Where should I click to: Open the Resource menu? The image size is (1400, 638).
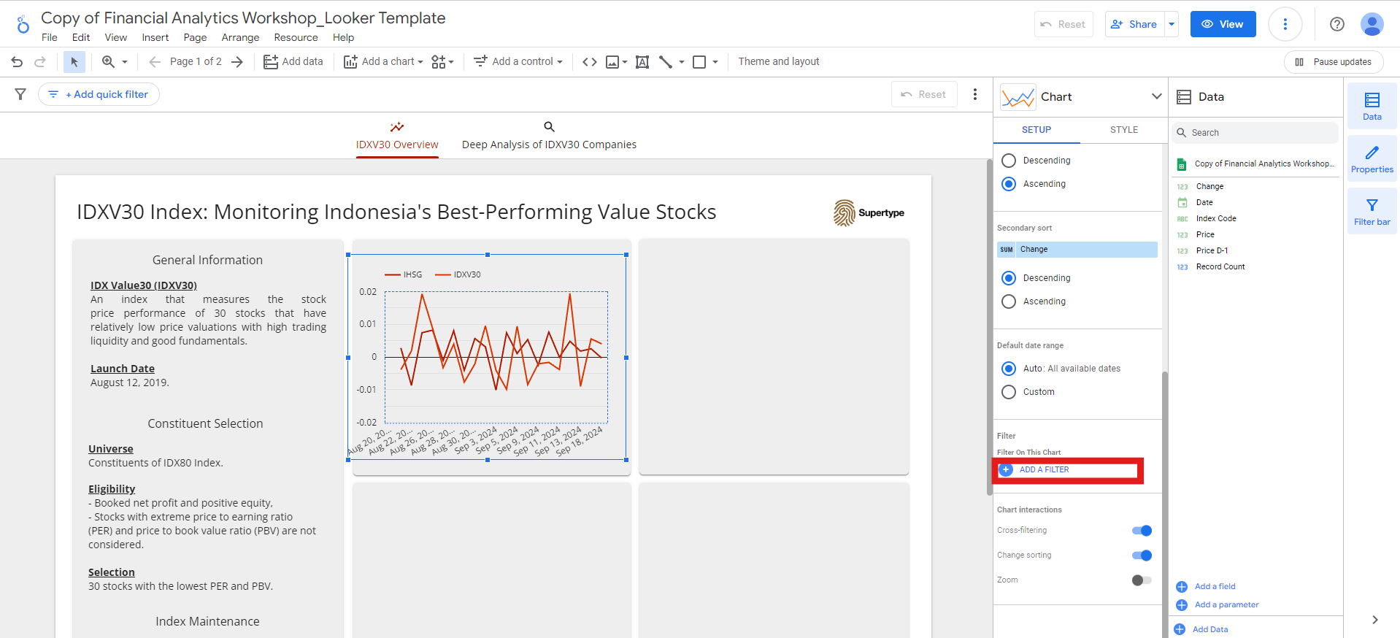[x=296, y=38]
